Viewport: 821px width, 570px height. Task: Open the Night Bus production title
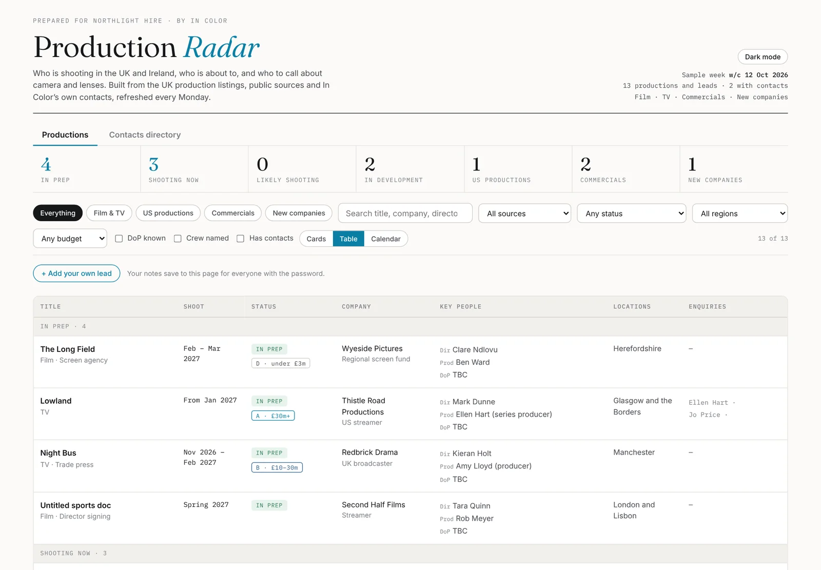point(58,453)
